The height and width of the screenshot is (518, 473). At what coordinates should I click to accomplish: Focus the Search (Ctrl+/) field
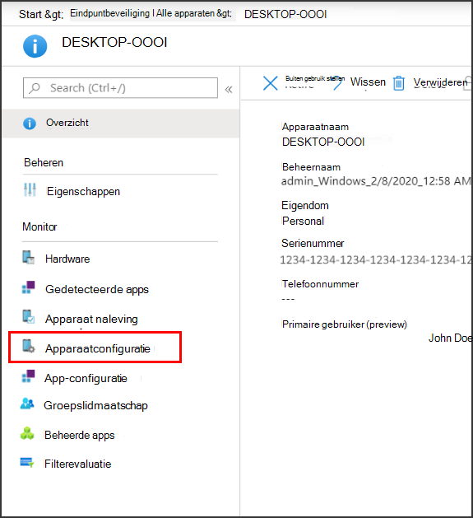point(120,88)
